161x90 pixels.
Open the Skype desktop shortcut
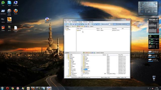[9, 3]
